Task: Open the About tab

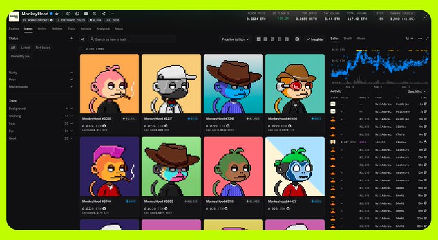Action: [x=119, y=29]
